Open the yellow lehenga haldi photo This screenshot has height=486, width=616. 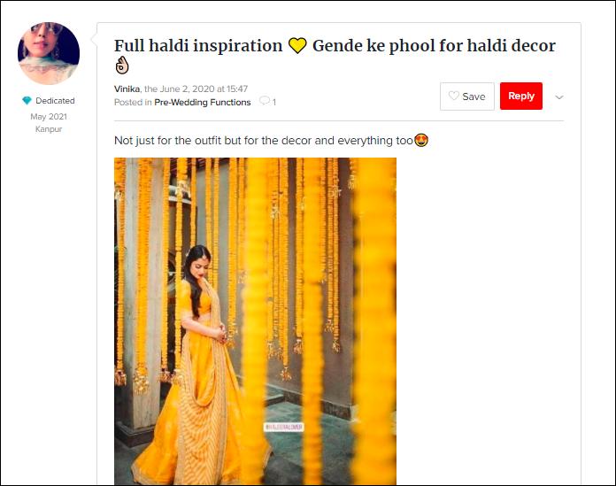(256, 321)
